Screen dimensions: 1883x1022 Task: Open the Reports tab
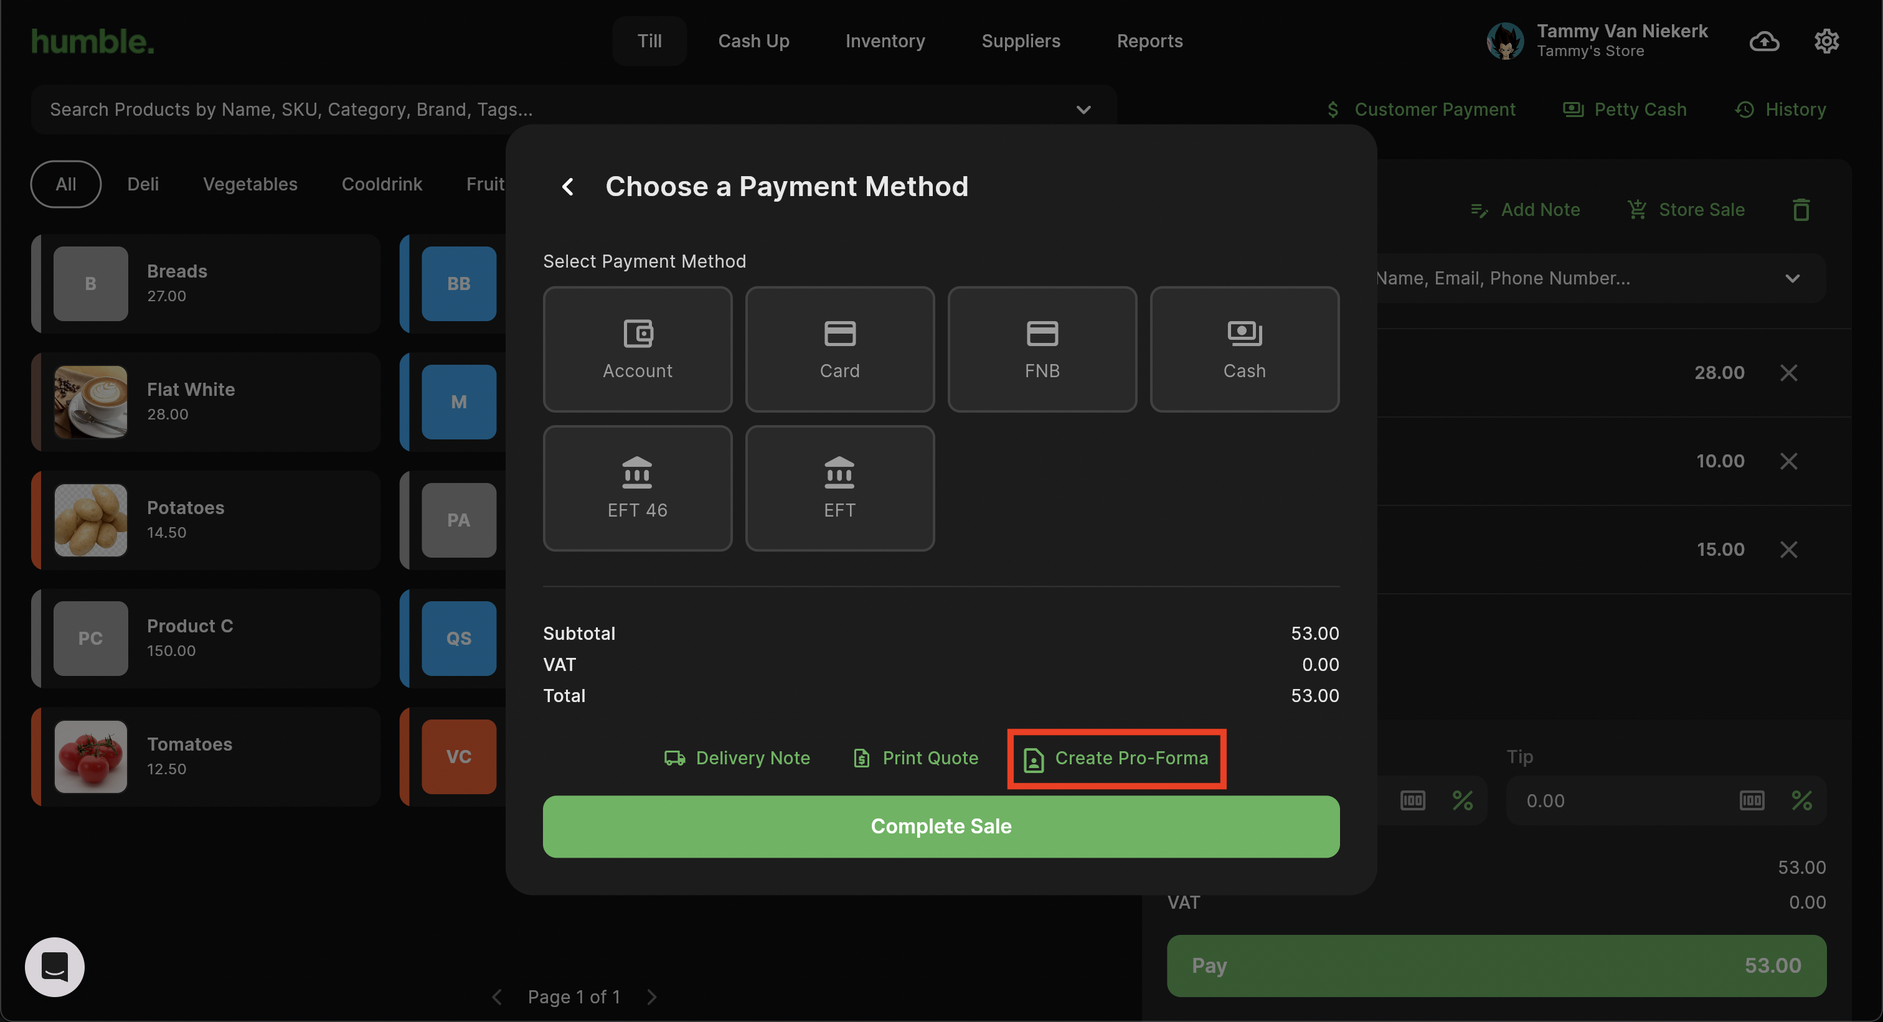(x=1149, y=41)
